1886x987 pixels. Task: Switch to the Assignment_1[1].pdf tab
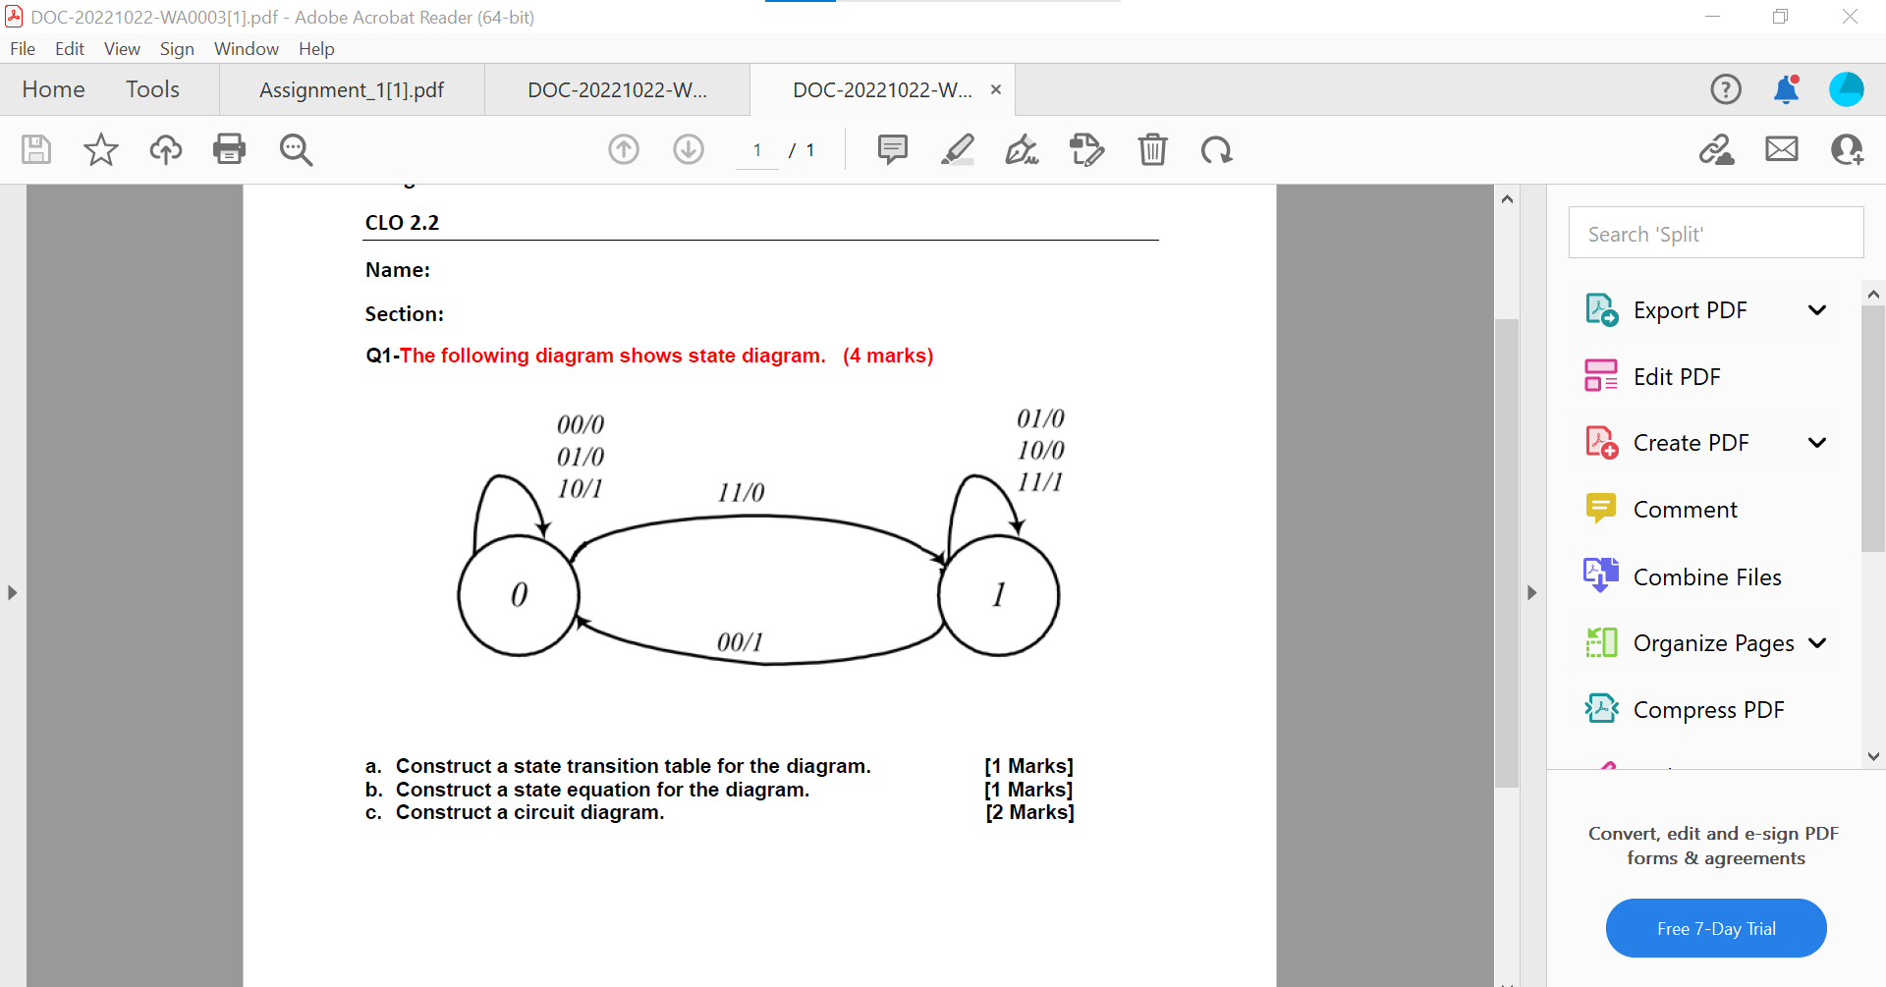point(352,89)
